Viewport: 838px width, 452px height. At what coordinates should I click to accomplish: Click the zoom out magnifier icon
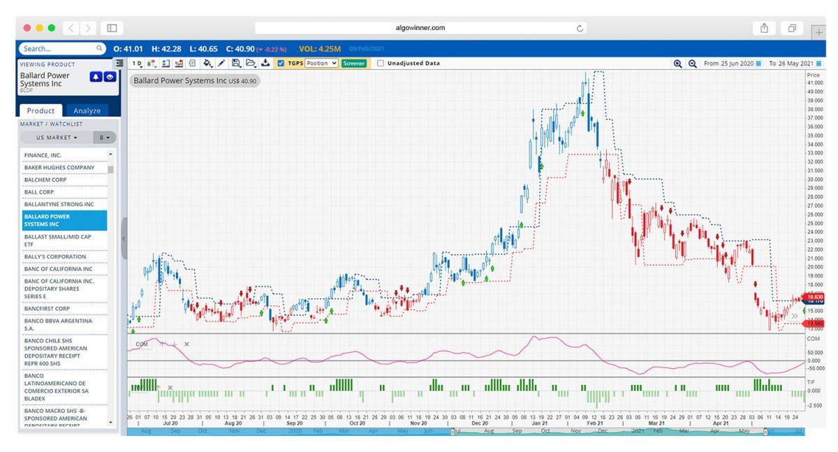point(692,63)
